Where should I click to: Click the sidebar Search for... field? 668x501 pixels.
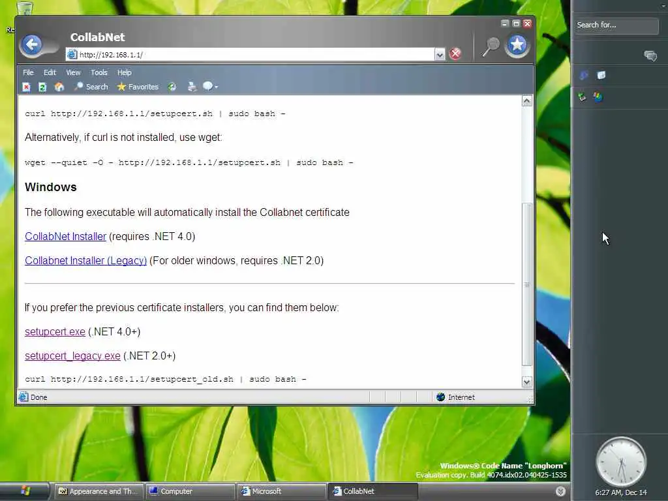click(x=616, y=25)
